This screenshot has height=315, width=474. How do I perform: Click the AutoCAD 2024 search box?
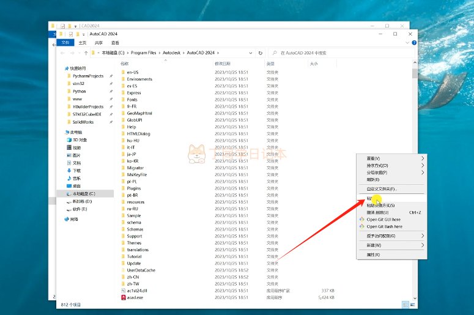coord(341,53)
